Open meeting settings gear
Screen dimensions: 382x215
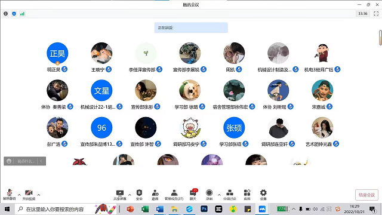(263, 195)
